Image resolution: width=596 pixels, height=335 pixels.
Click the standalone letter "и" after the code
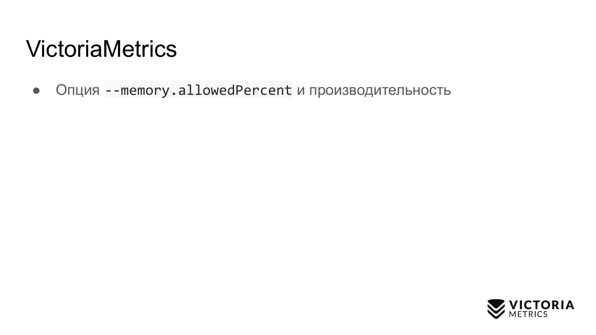[x=301, y=90]
